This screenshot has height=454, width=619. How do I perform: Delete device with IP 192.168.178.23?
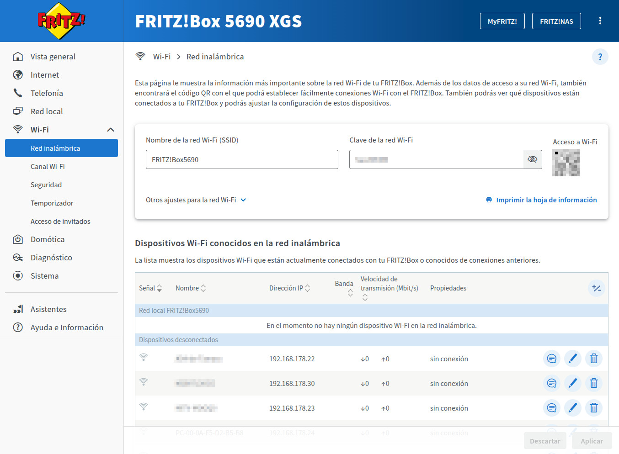click(594, 408)
